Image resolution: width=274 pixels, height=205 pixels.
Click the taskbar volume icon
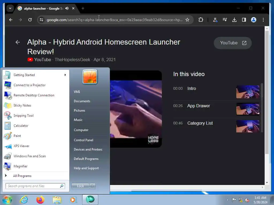click(x=247, y=200)
